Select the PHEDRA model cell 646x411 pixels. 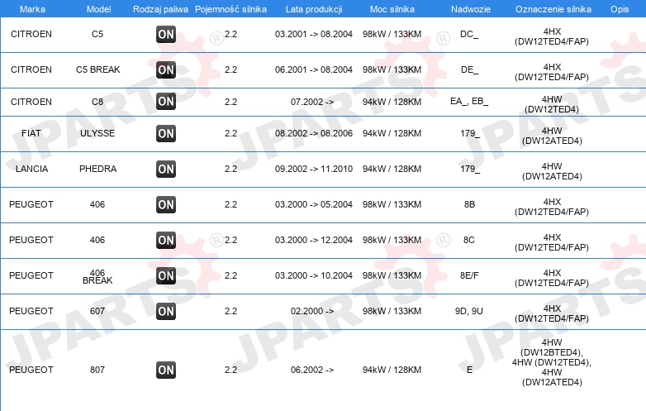coord(98,169)
